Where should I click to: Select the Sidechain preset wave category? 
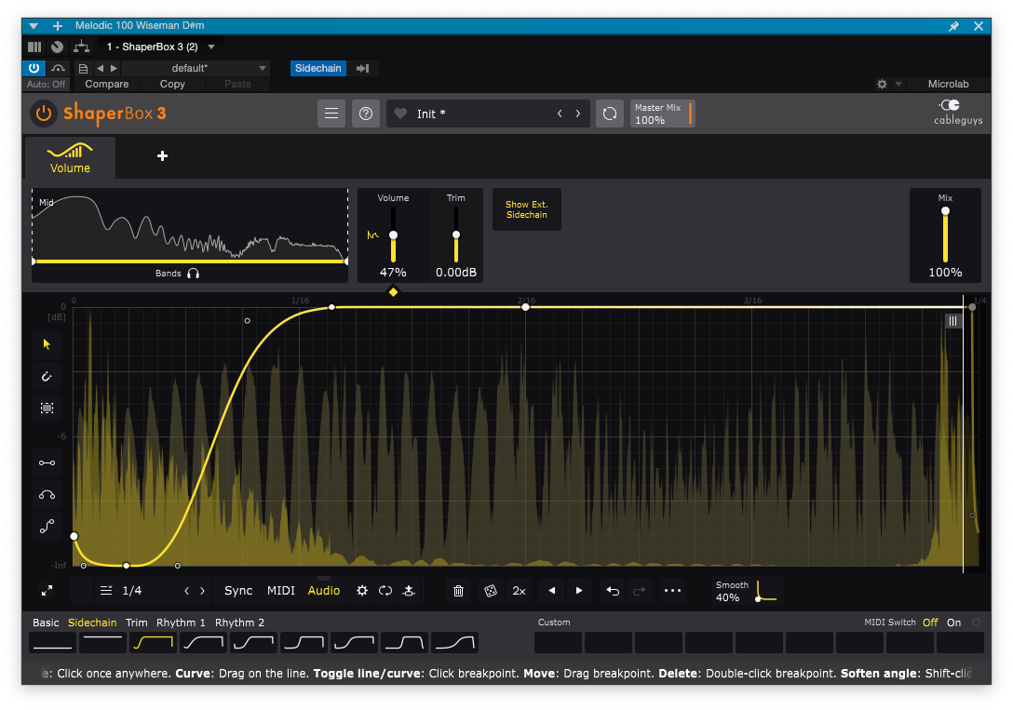click(x=92, y=623)
